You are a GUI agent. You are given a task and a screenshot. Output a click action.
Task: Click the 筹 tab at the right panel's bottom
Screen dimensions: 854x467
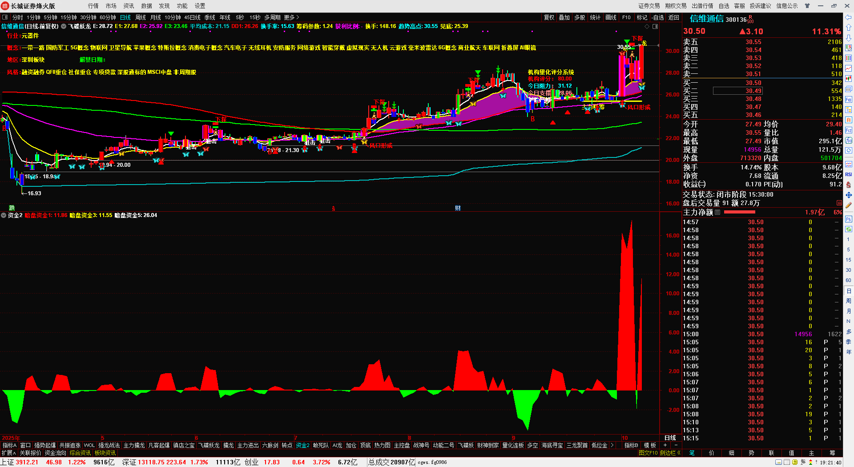[x=832, y=453]
